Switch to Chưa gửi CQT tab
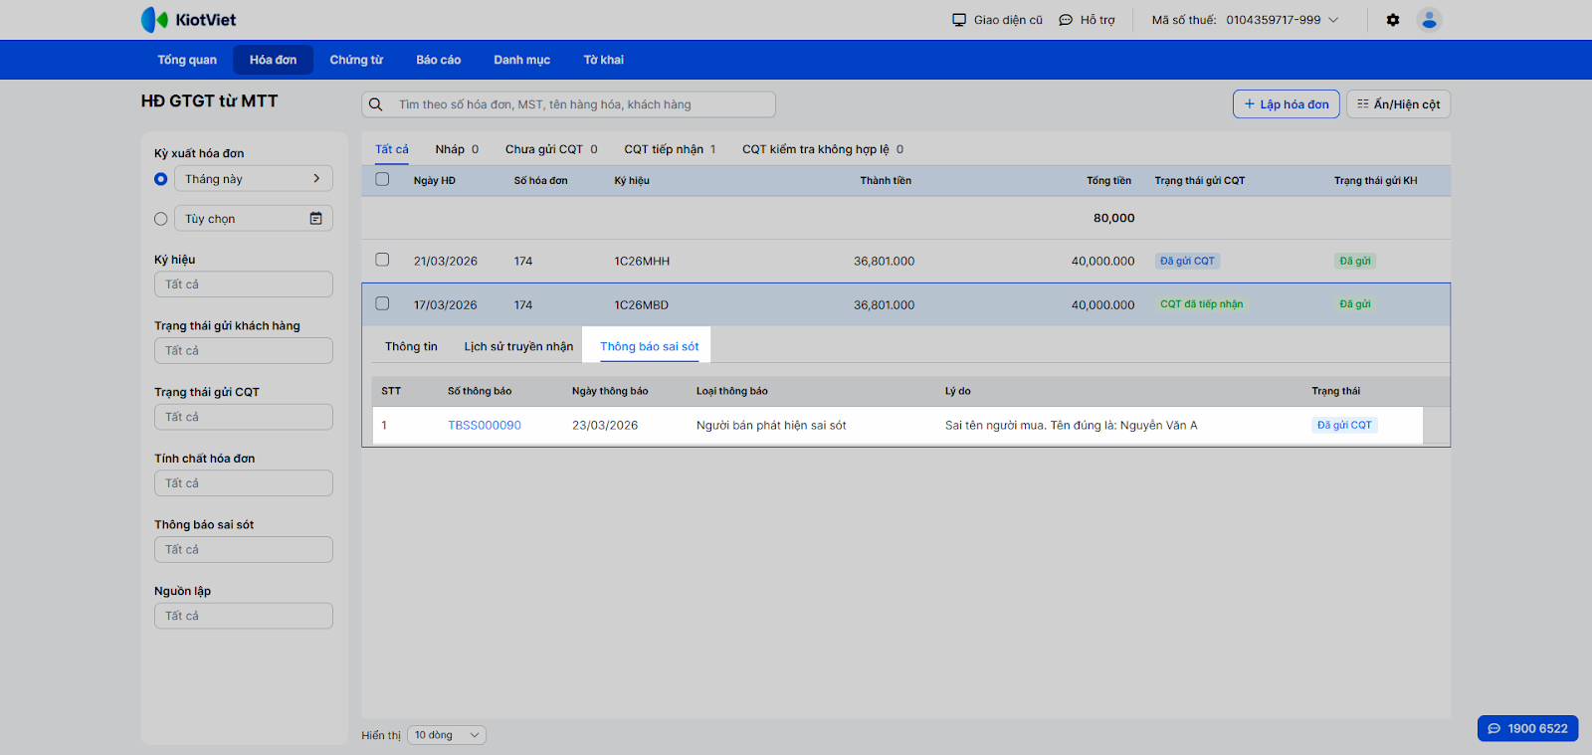This screenshot has height=755, width=1592. click(x=551, y=149)
